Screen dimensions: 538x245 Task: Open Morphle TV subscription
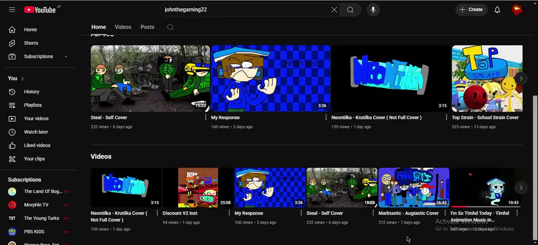tap(38, 205)
